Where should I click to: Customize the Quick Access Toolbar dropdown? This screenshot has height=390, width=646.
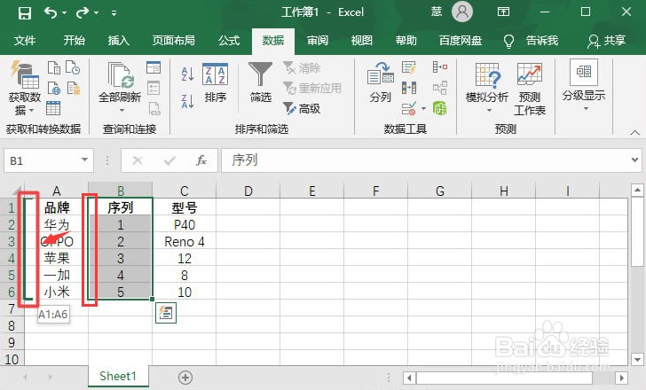[x=114, y=13]
